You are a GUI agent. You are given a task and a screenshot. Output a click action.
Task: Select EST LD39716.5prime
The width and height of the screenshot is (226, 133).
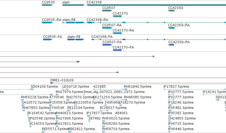[76, 87]
